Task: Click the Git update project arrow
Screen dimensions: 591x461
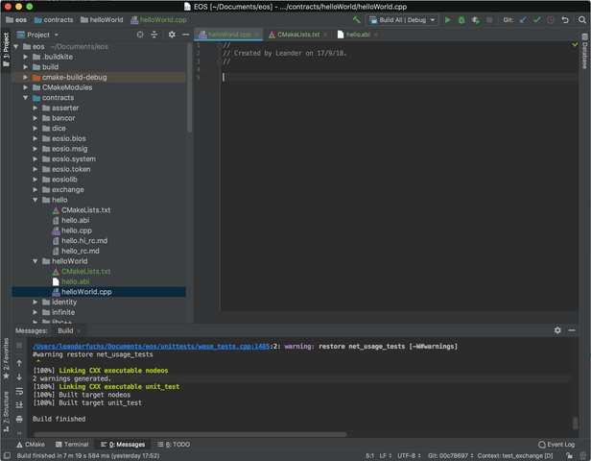Action: coord(523,19)
